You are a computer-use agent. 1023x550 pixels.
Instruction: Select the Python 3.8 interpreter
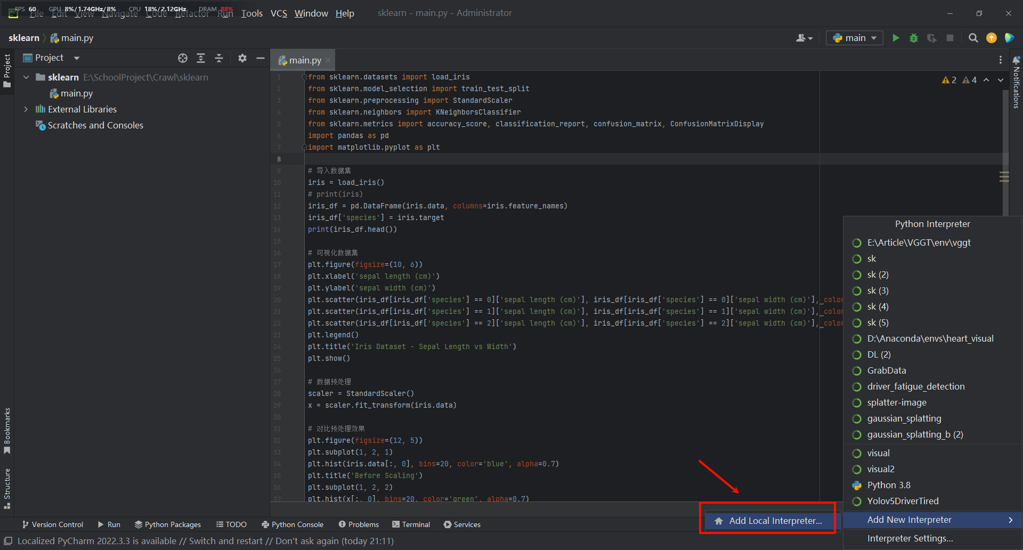[x=933, y=486]
